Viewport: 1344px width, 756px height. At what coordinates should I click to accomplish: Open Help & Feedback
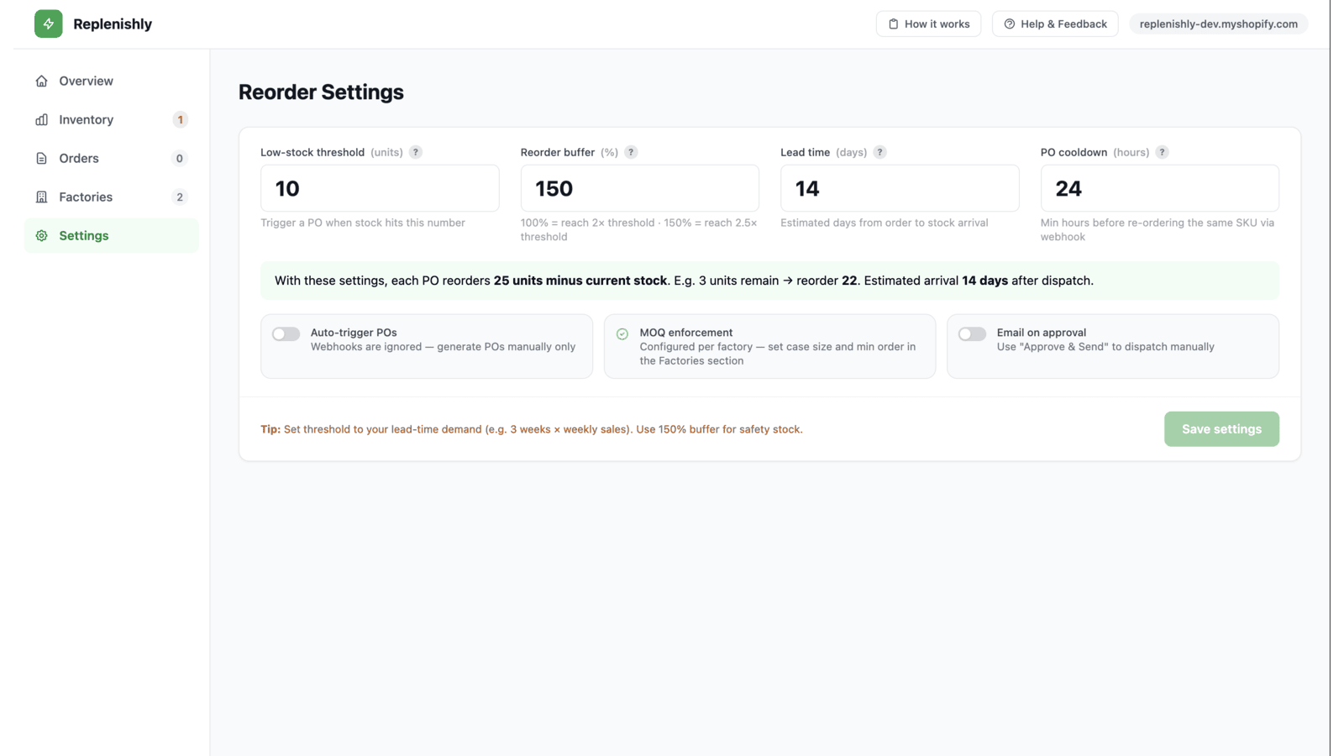[1055, 24]
